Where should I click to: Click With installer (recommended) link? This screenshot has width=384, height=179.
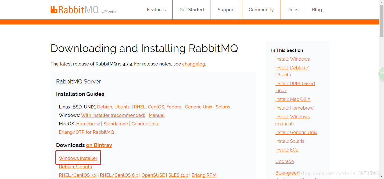point(113,115)
